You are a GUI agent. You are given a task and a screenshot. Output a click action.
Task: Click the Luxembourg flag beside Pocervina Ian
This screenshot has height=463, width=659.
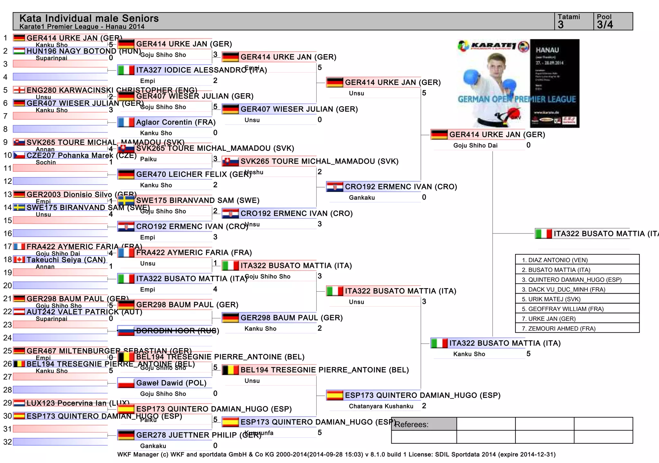tap(19, 403)
